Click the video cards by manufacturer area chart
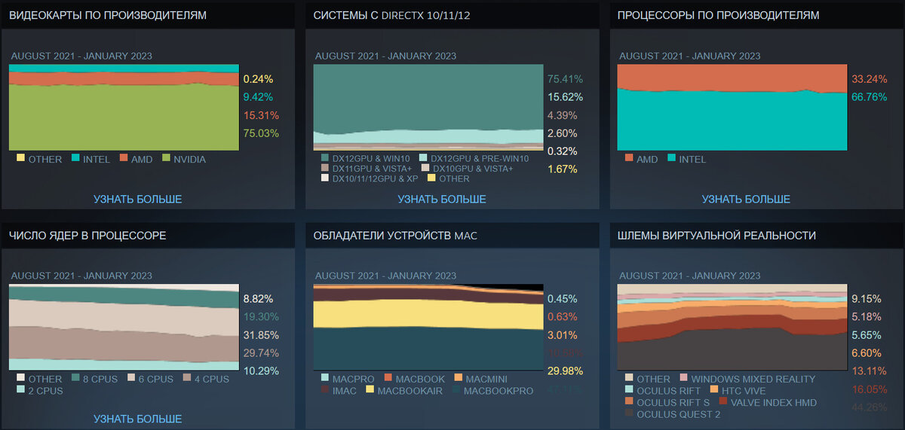The width and height of the screenshot is (905, 430). click(124, 108)
